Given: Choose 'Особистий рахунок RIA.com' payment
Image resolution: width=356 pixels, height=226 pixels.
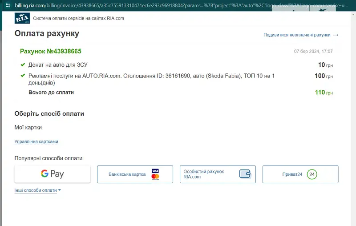Looking at the screenshot, I should click(x=218, y=174).
